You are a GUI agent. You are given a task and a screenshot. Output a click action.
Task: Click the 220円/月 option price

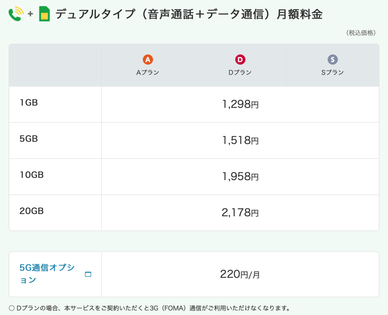point(240,274)
